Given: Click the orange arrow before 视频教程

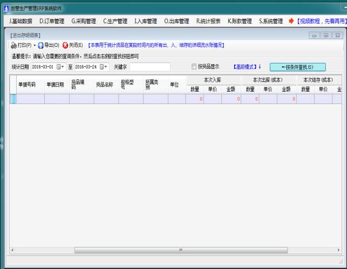Looking at the screenshot, I should [291, 21].
